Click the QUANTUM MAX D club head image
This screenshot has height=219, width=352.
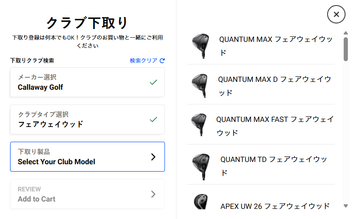(200, 85)
